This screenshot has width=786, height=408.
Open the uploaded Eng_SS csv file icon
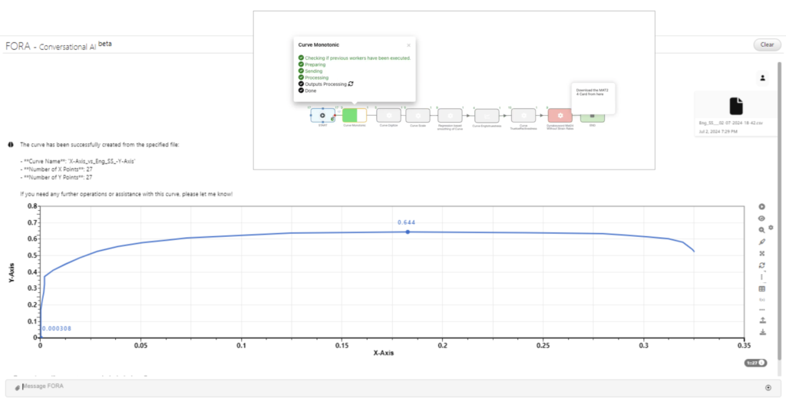pos(736,106)
